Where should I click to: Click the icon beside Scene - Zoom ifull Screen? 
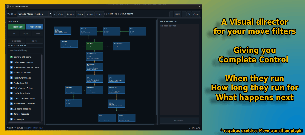pos(11,98)
